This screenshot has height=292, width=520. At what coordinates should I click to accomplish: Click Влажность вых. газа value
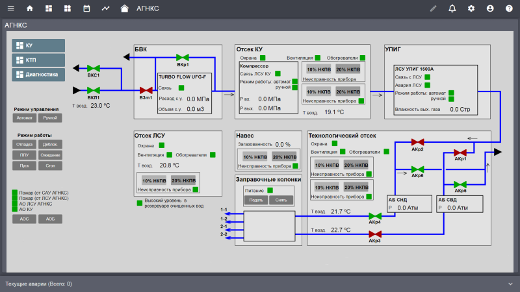tap(460, 110)
